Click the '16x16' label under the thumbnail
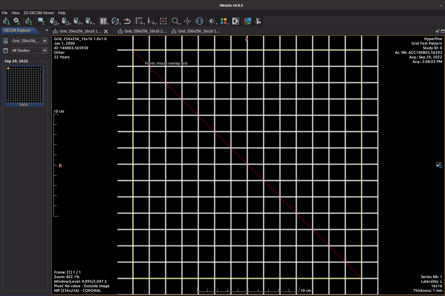This screenshot has width=445, height=296. 24,105
